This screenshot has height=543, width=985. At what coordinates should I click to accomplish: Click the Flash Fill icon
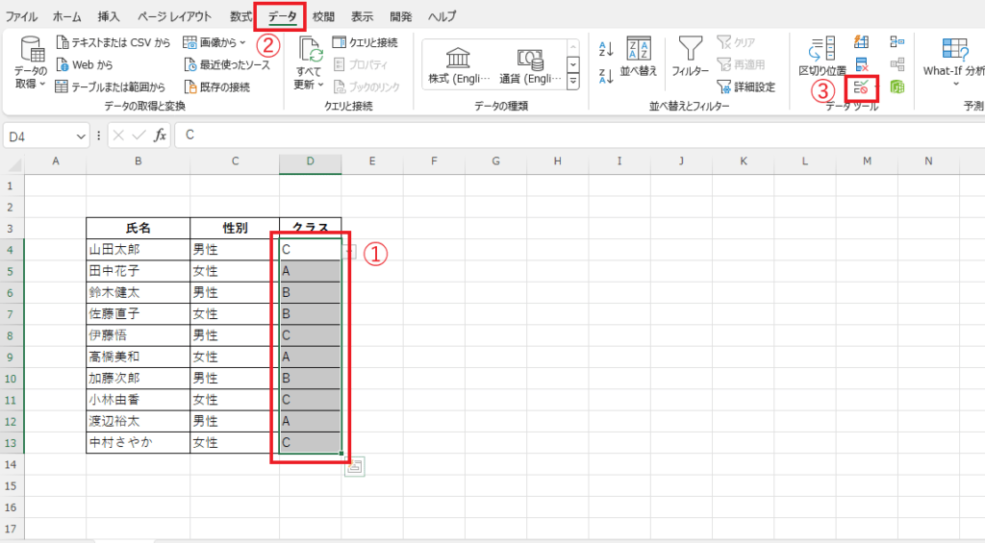point(861,42)
